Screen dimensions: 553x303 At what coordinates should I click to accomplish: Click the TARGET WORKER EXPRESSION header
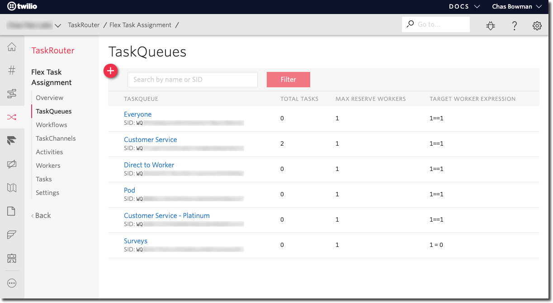[473, 99]
